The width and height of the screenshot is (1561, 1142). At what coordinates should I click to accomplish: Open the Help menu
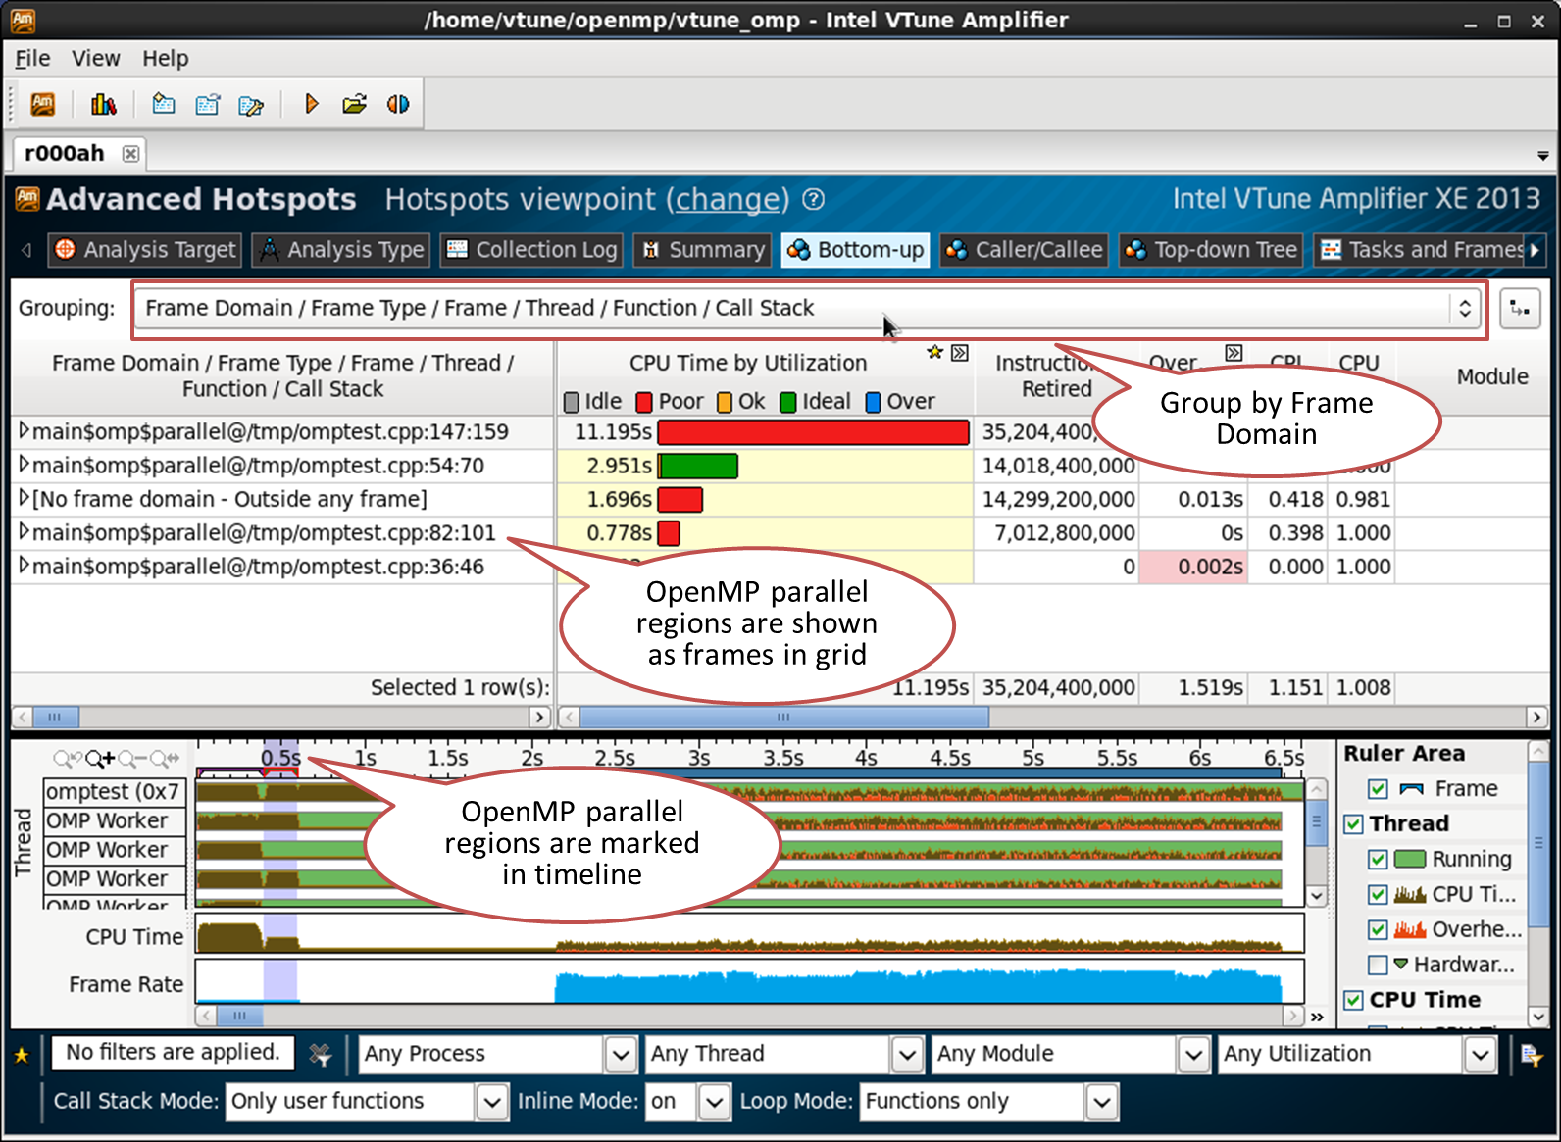[165, 59]
